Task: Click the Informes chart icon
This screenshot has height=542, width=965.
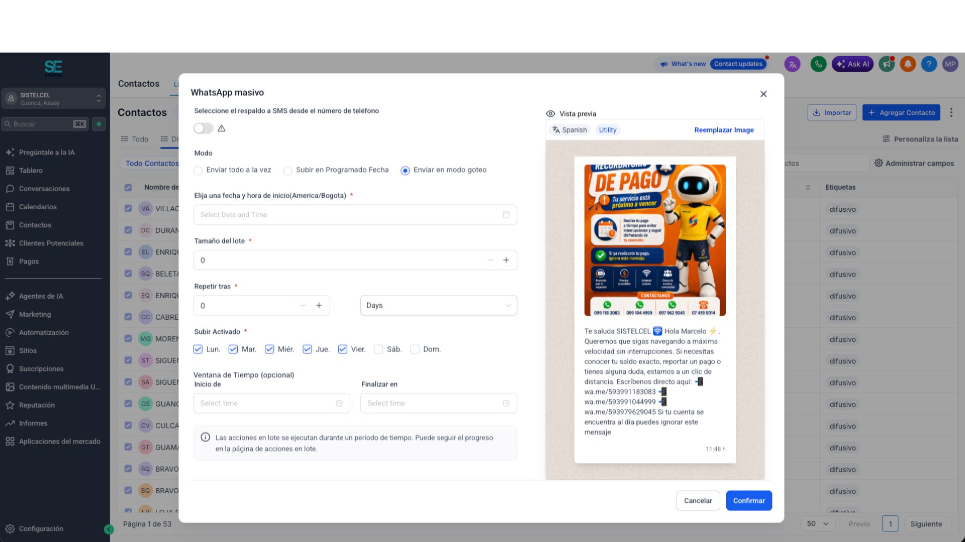Action: click(x=10, y=423)
